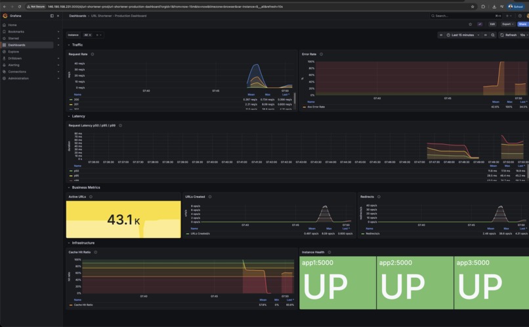Clear the Instance variable selection
Screen dimensions: 529x327
97,35
